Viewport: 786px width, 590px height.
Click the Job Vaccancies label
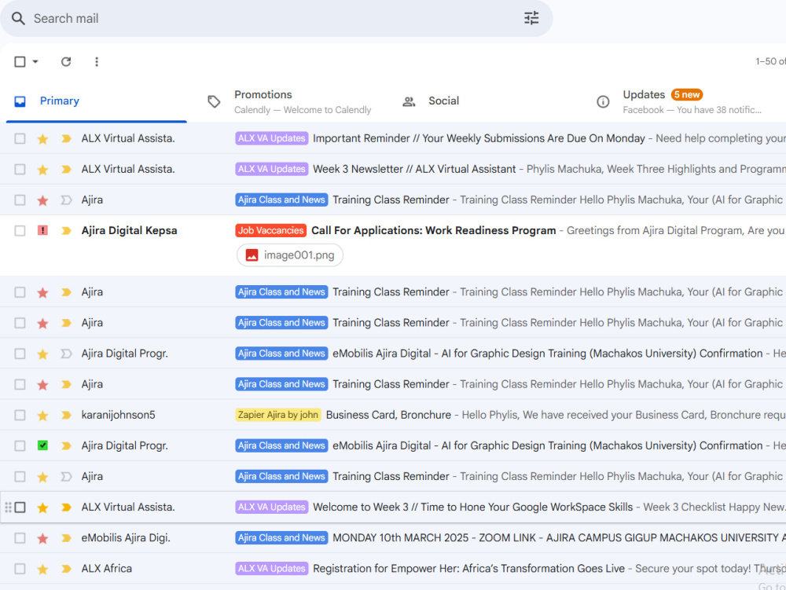coord(270,230)
